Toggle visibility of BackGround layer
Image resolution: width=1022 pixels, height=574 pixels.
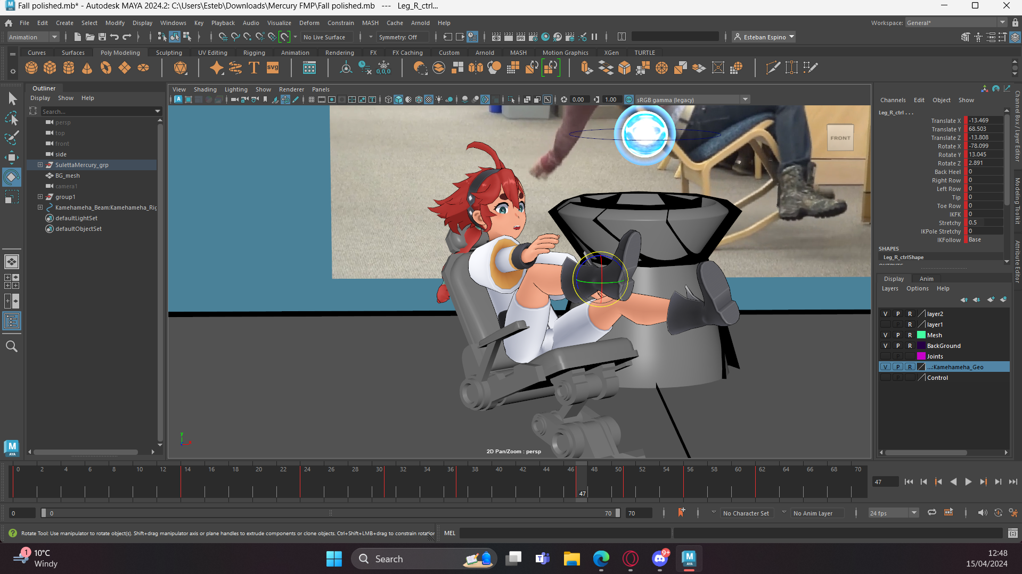885,346
